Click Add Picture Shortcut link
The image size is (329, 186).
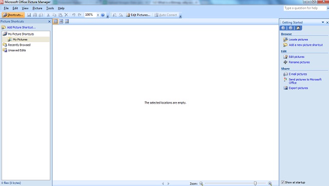coord(21,27)
